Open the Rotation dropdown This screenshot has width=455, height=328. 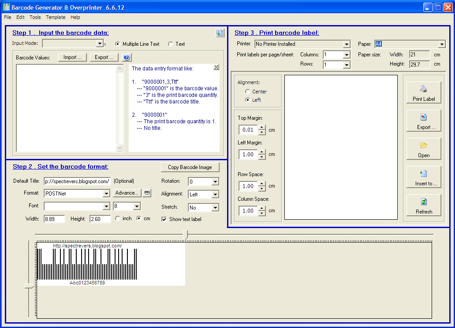click(215, 182)
